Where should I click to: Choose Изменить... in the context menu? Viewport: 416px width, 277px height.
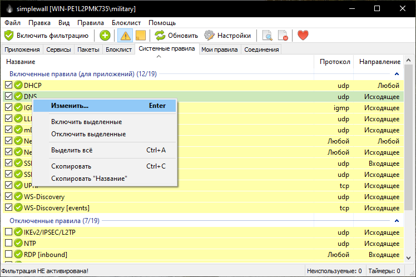click(70, 106)
